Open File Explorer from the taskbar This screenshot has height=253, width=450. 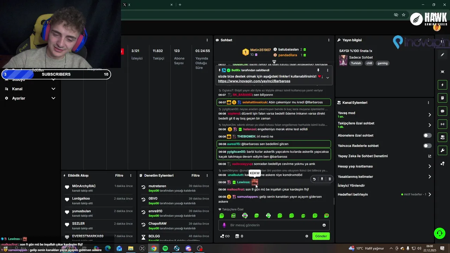pyautogui.click(x=130, y=248)
